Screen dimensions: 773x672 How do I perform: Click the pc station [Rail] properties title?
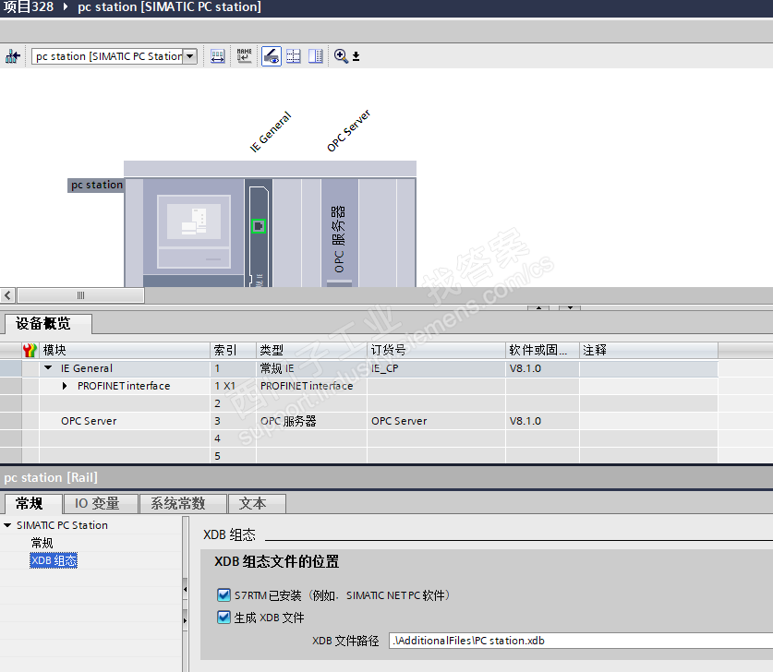[51, 477]
